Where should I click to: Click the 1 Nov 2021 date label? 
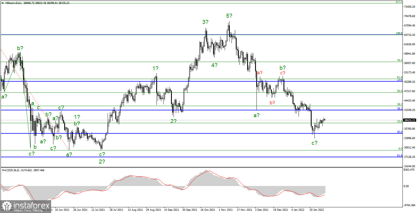pos(226,210)
